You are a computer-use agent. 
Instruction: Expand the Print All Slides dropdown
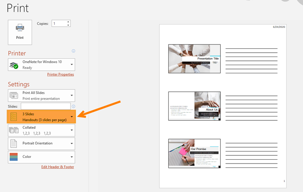[x=42, y=95]
